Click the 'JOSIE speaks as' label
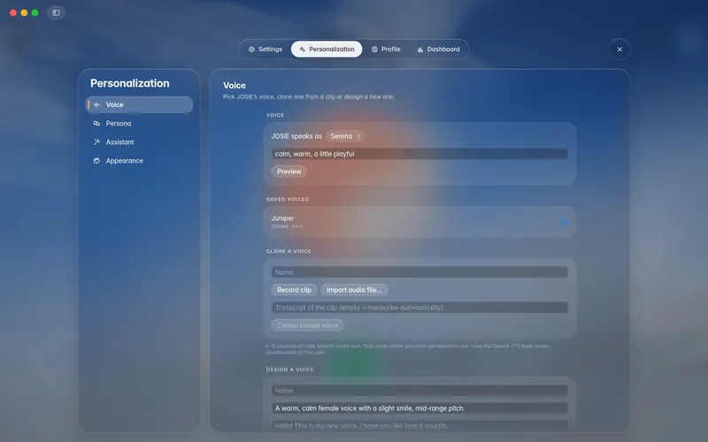This screenshot has width=708, height=442. point(296,136)
